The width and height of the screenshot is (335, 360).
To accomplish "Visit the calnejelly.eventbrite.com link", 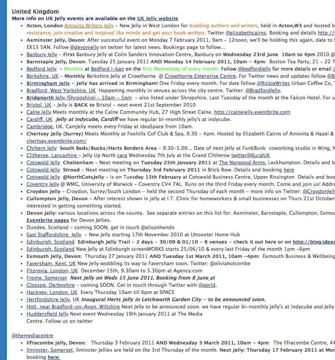I will (x=252, y=112).
